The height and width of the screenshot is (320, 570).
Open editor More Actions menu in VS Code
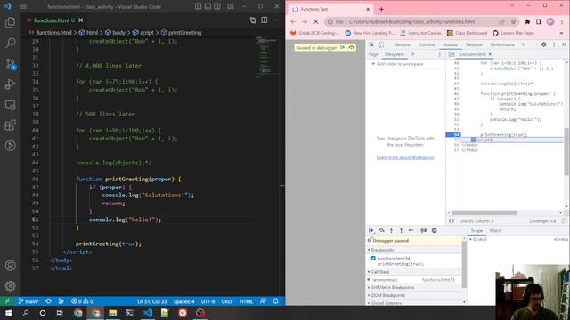(x=275, y=20)
